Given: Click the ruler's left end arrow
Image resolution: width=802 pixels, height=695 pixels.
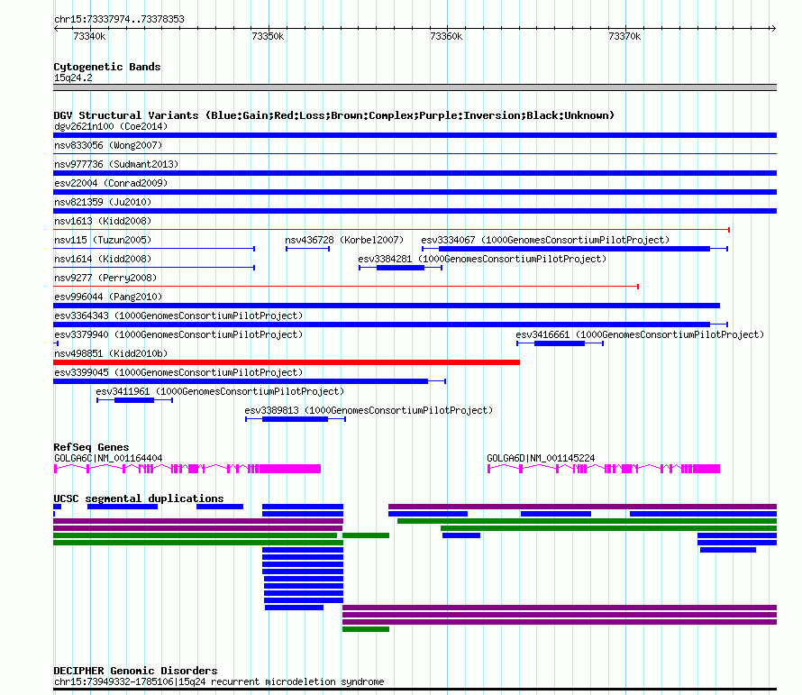Looking at the screenshot, I should [56, 28].
